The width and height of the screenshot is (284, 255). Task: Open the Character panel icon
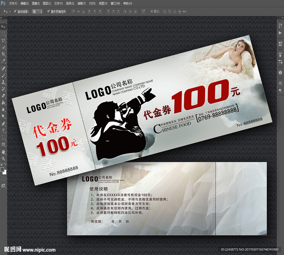coord(280,83)
